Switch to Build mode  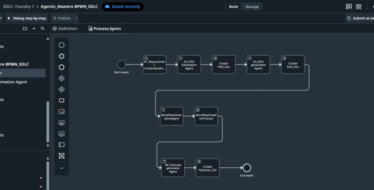(x=233, y=6)
